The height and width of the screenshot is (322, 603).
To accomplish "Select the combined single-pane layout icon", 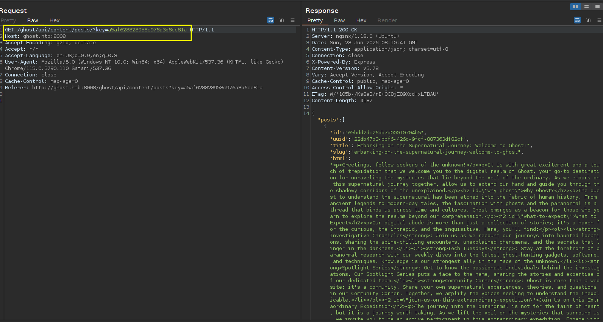I will 597,6.
